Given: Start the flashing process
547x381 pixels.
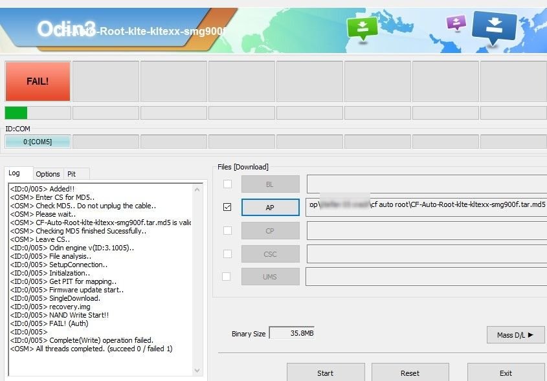Looking at the screenshot, I should (x=326, y=373).
